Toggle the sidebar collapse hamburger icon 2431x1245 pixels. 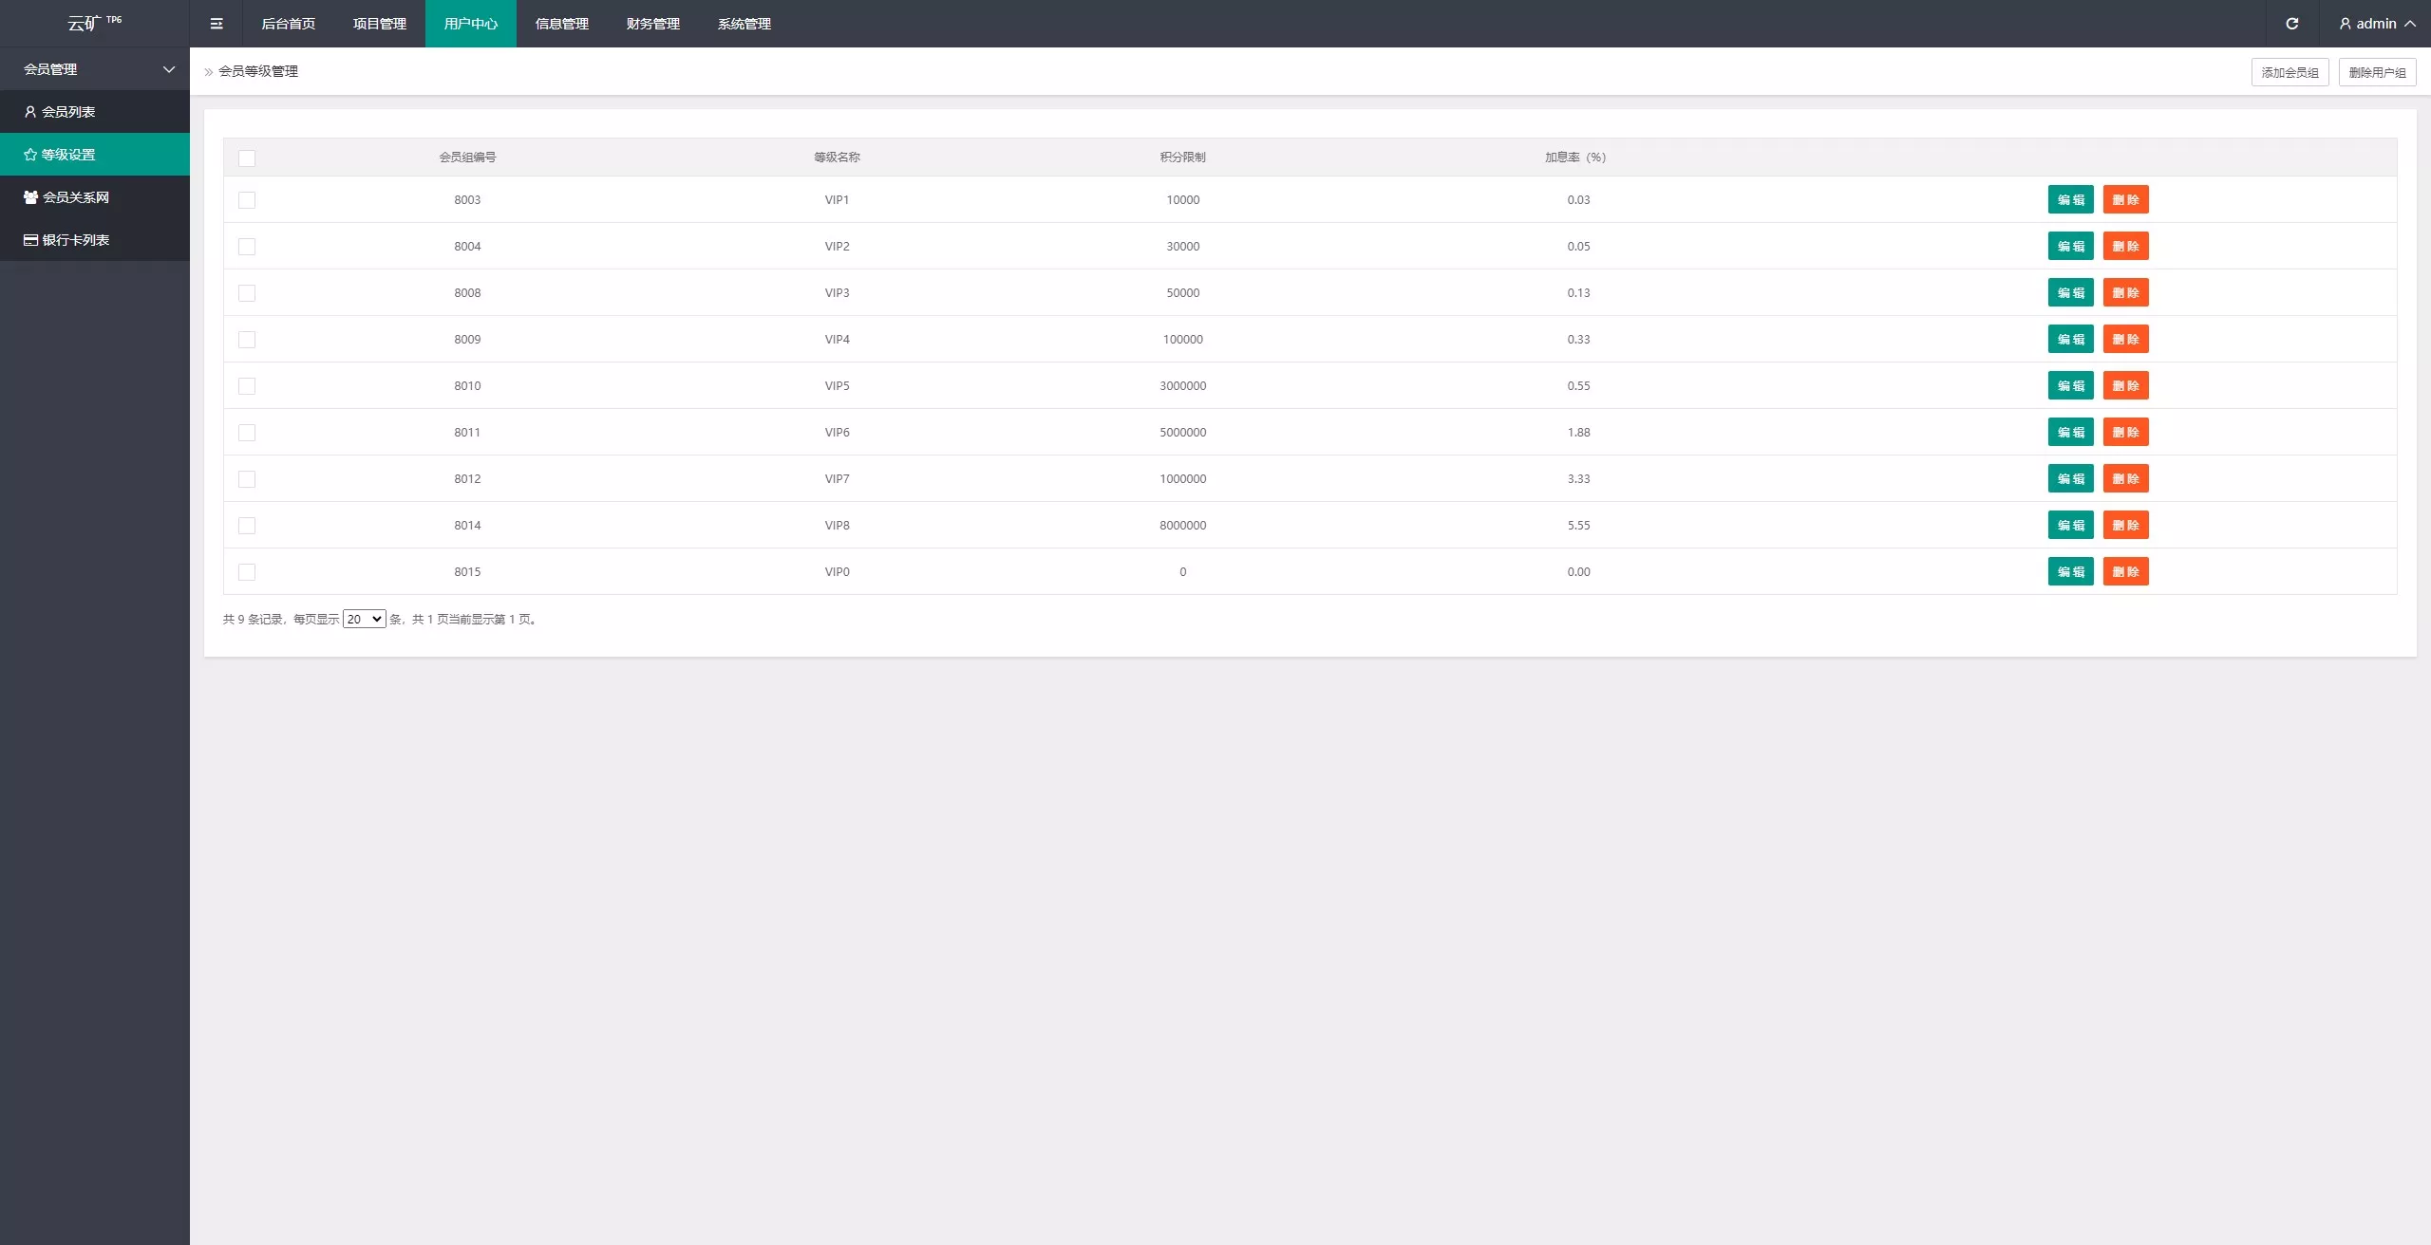(217, 24)
